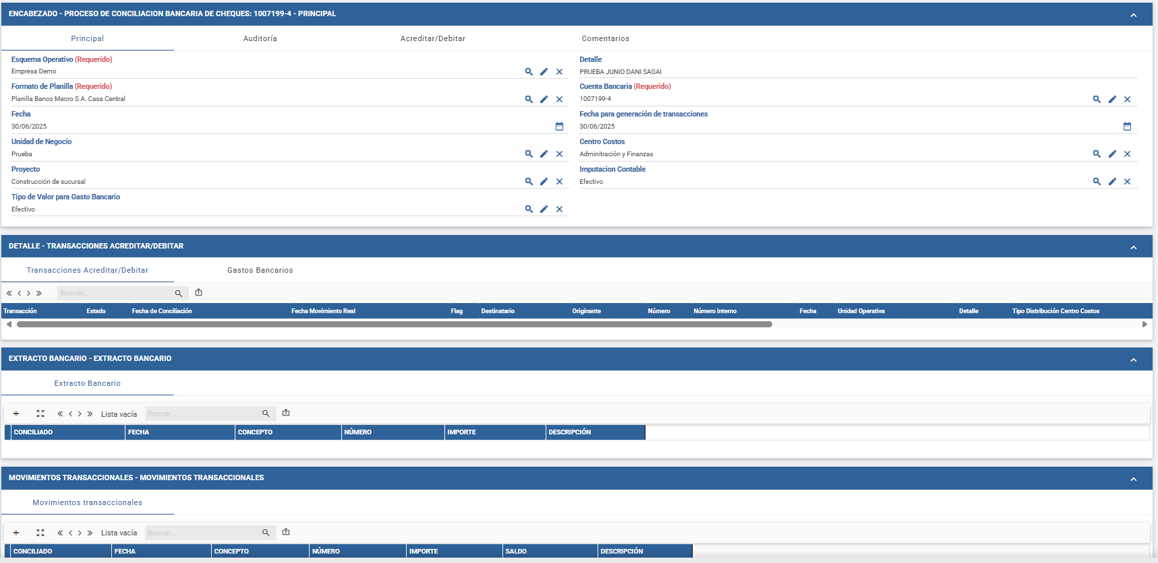
Task: Open the calendar for Fecha
Action: (x=559, y=126)
